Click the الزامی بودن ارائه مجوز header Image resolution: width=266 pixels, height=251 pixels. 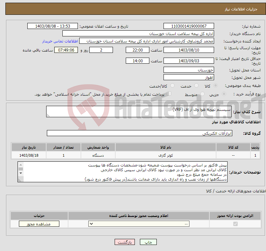(235, 216)
